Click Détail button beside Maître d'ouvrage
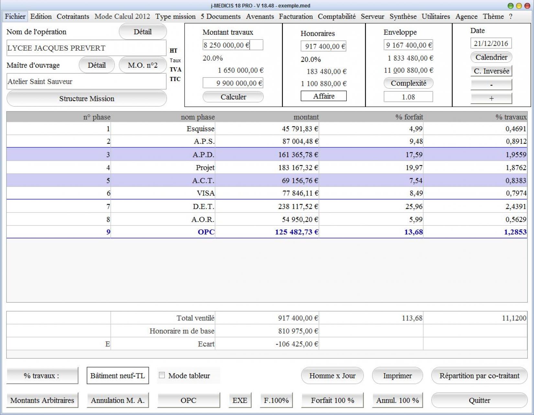The height and width of the screenshot is (415, 534). [97, 65]
